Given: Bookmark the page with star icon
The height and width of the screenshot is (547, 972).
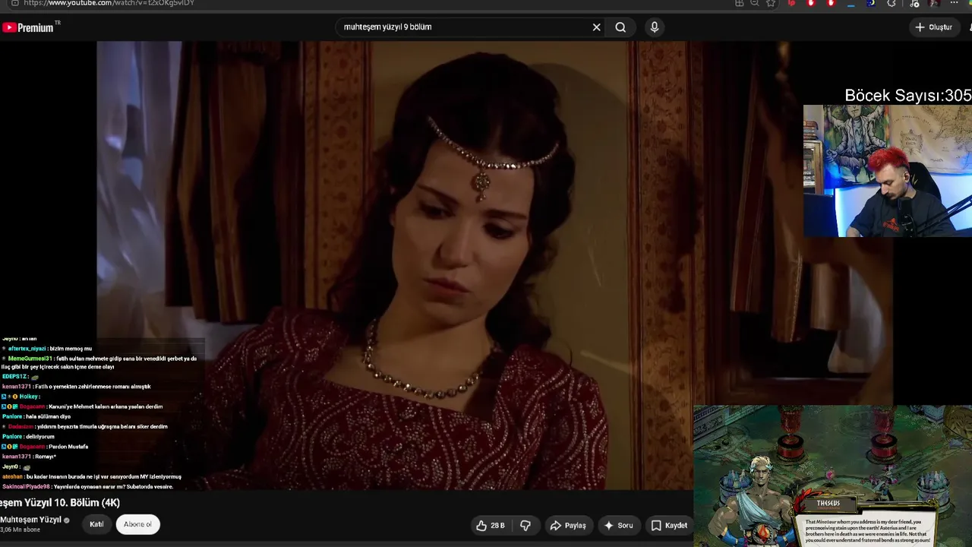Looking at the screenshot, I should 771,3.
